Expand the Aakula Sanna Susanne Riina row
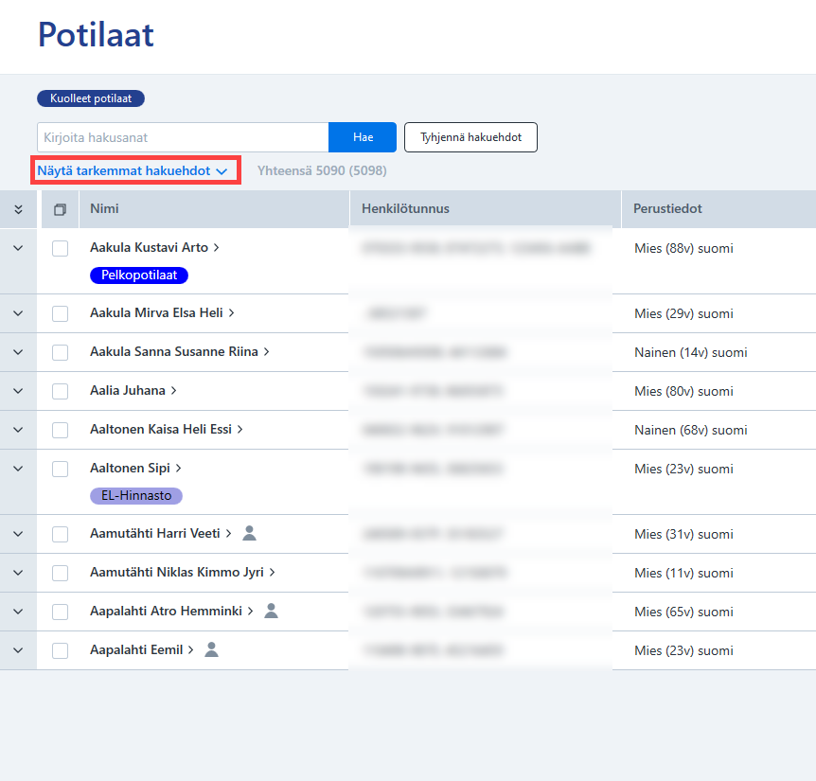Viewport: 816px width, 781px height. pyautogui.click(x=18, y=352)
